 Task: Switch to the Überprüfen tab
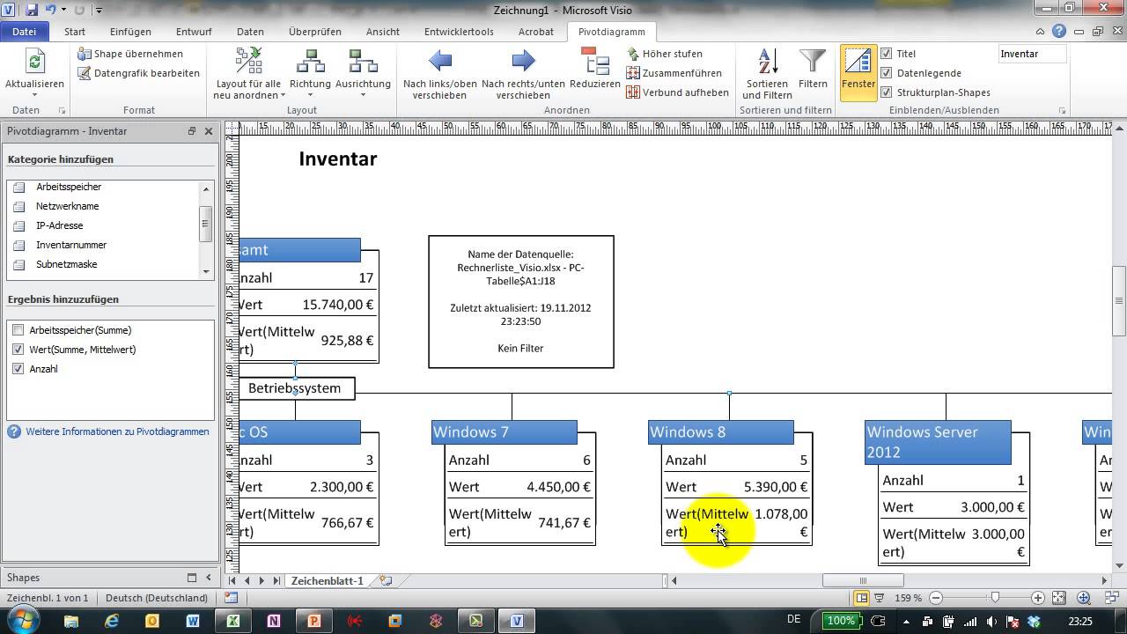tap(315, 32)
